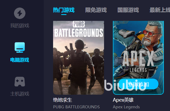Open the 国服游戏 tab
This screenshot has height=111, width=170.
[x=128, y=10]
